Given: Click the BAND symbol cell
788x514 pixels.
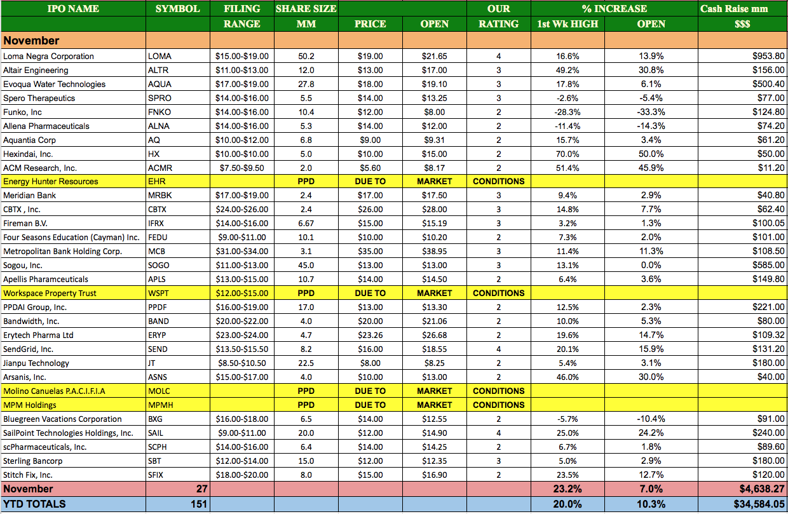Looking at the screenshot, I should [178, 321].
